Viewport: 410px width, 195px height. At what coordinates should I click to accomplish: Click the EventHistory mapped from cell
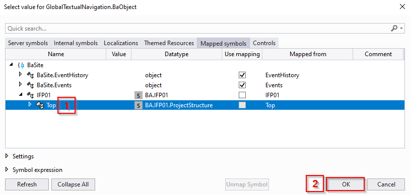[282, 76]
